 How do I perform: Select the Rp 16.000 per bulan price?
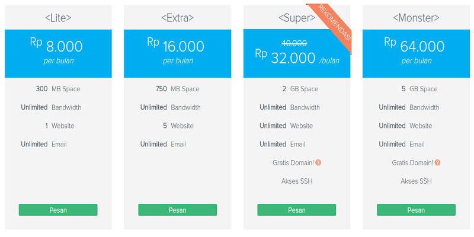point(177,51)
